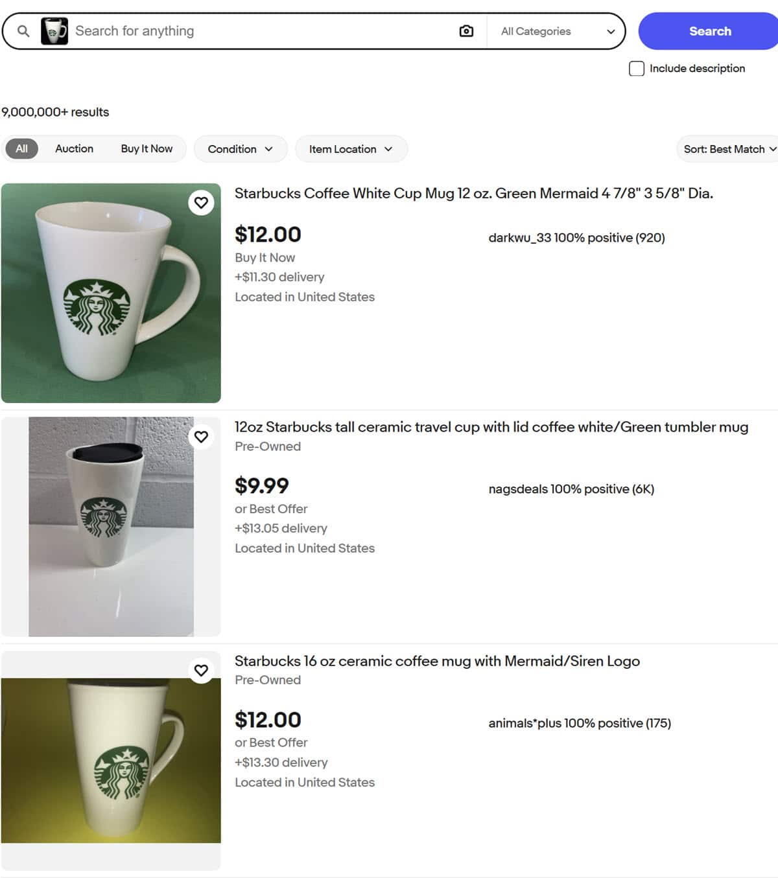Switch to the Buy It Now tab
Viewport: 778px width, 878px height.
coord(147,149)
